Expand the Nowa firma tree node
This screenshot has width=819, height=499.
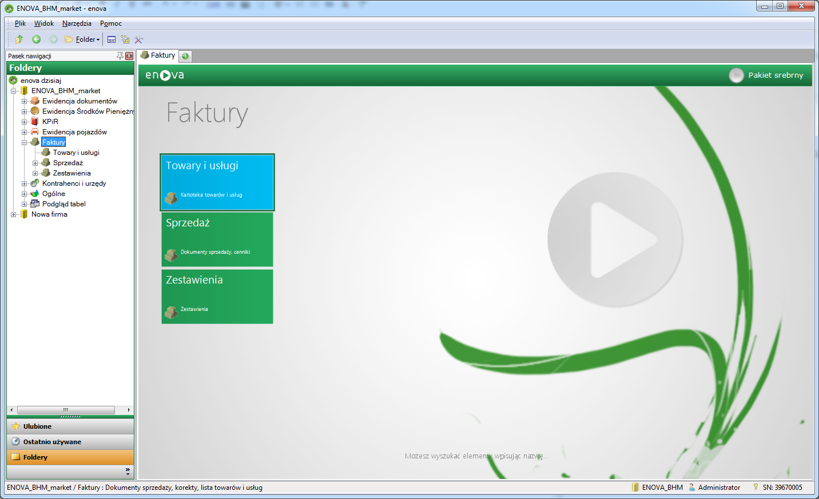(13, 214)
